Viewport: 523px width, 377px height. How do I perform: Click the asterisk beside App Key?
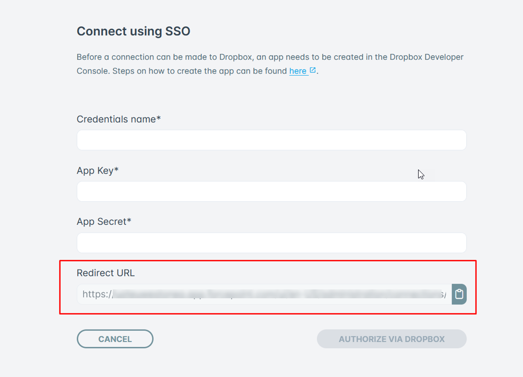pos(116,169)
